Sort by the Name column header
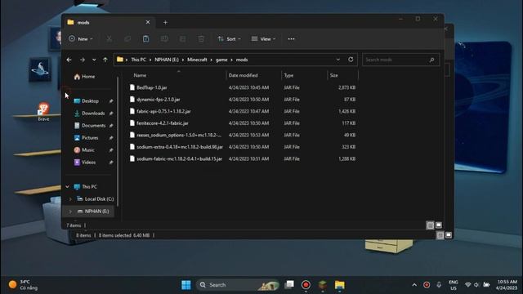 coord(140,75)
